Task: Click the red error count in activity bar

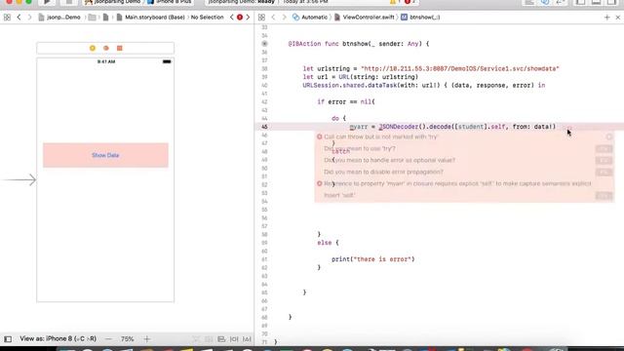Action: pos(409,2)
